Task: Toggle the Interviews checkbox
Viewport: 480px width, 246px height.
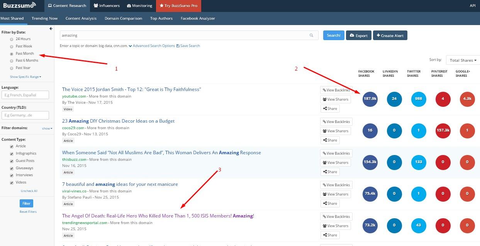Action: 12,175
